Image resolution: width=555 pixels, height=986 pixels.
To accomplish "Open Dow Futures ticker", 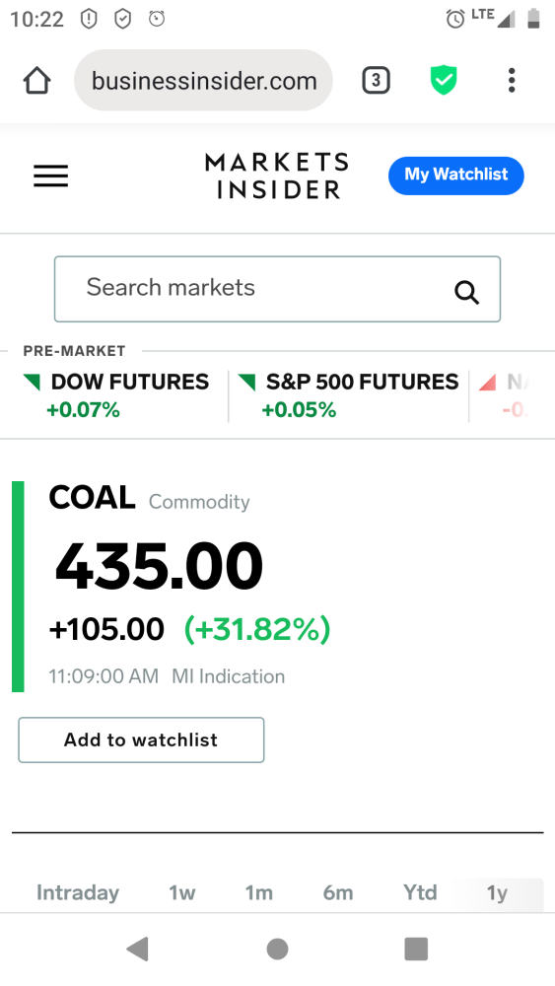I will point(116,395).
